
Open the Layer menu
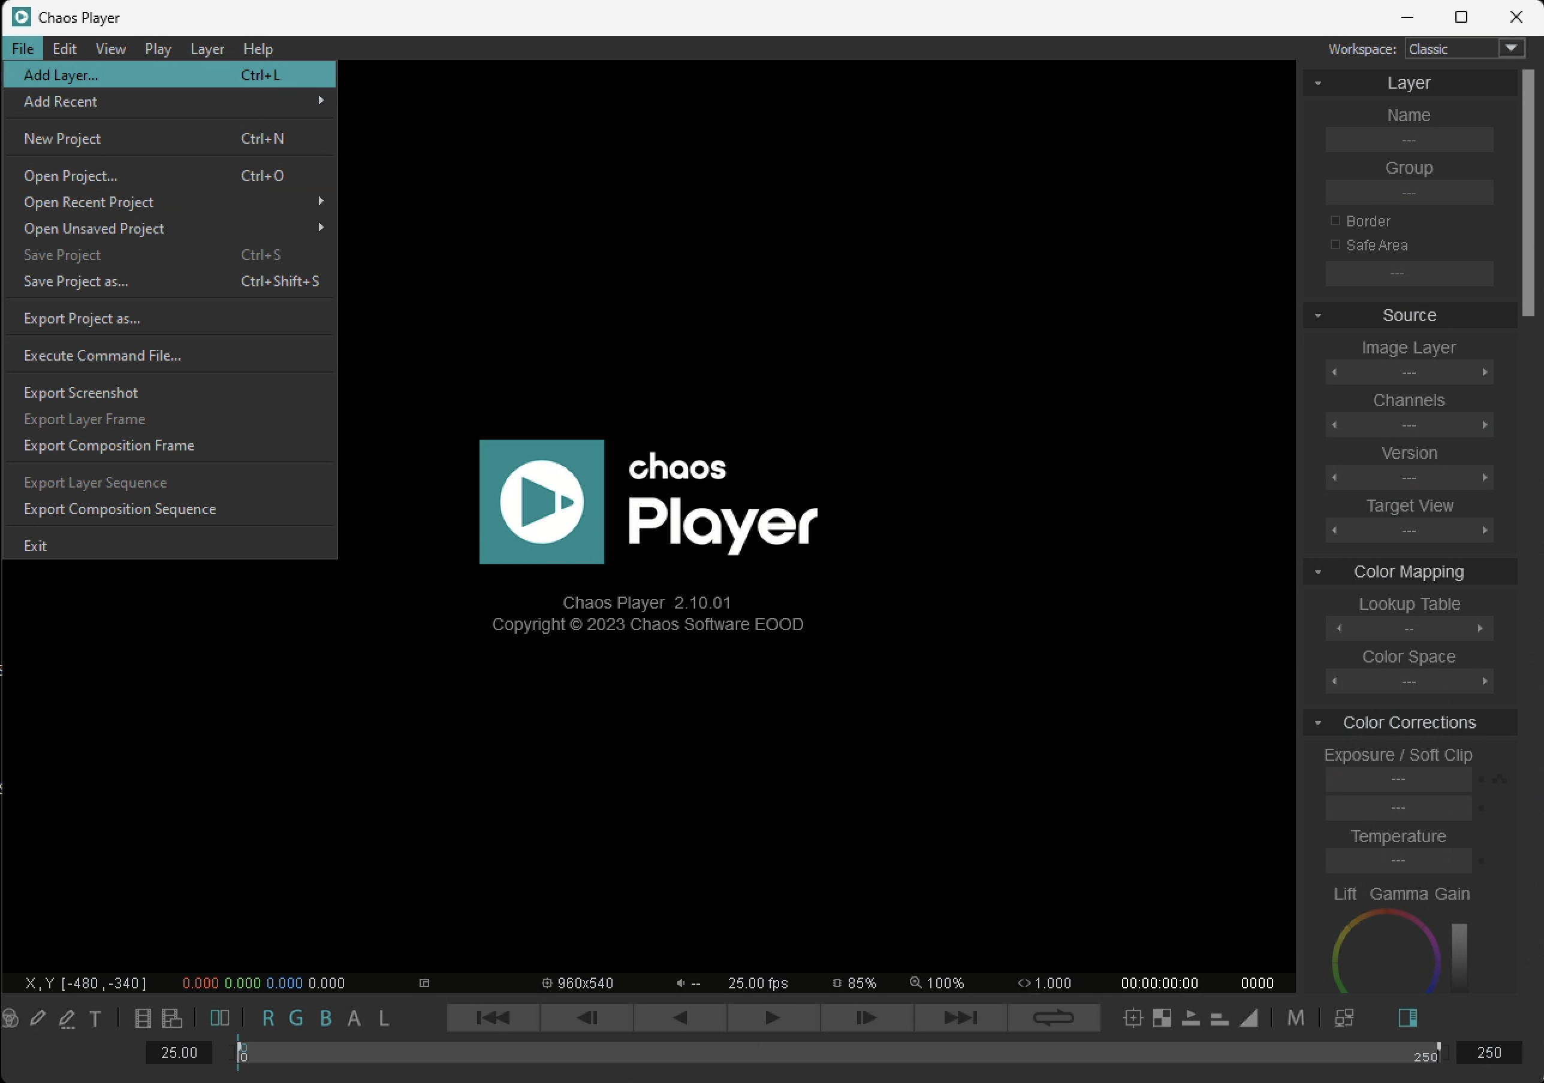[206, 49]
